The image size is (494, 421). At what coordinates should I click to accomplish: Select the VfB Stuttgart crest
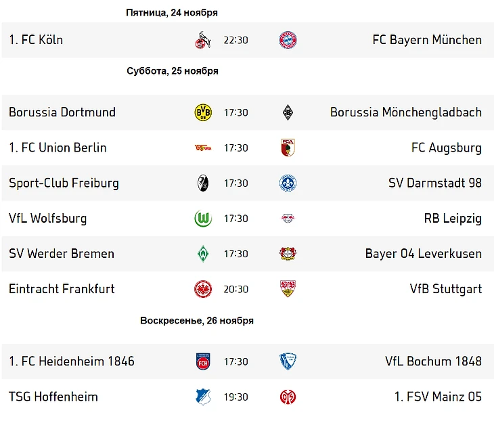click(x=288, y=289)
